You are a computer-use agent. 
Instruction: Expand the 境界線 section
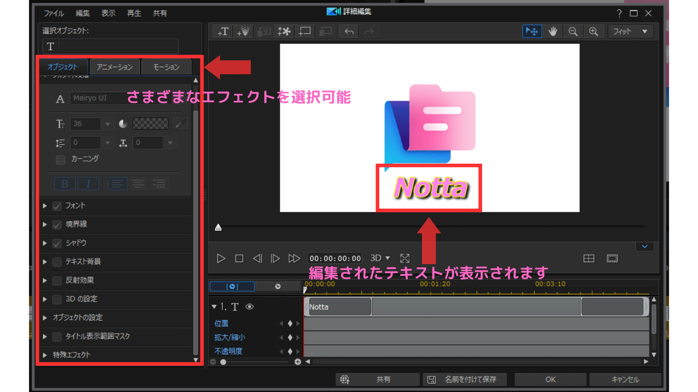(45, 224)
